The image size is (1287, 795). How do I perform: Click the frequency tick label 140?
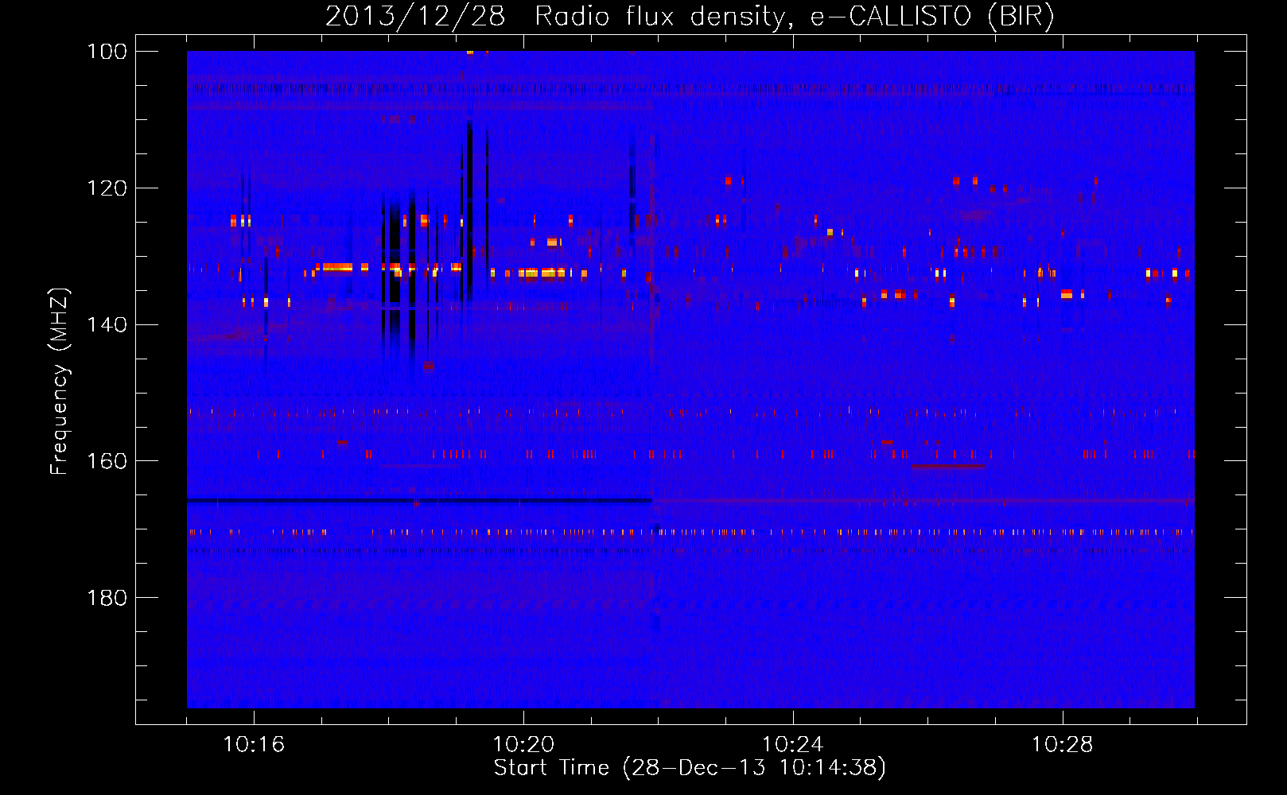click(107, 324)
